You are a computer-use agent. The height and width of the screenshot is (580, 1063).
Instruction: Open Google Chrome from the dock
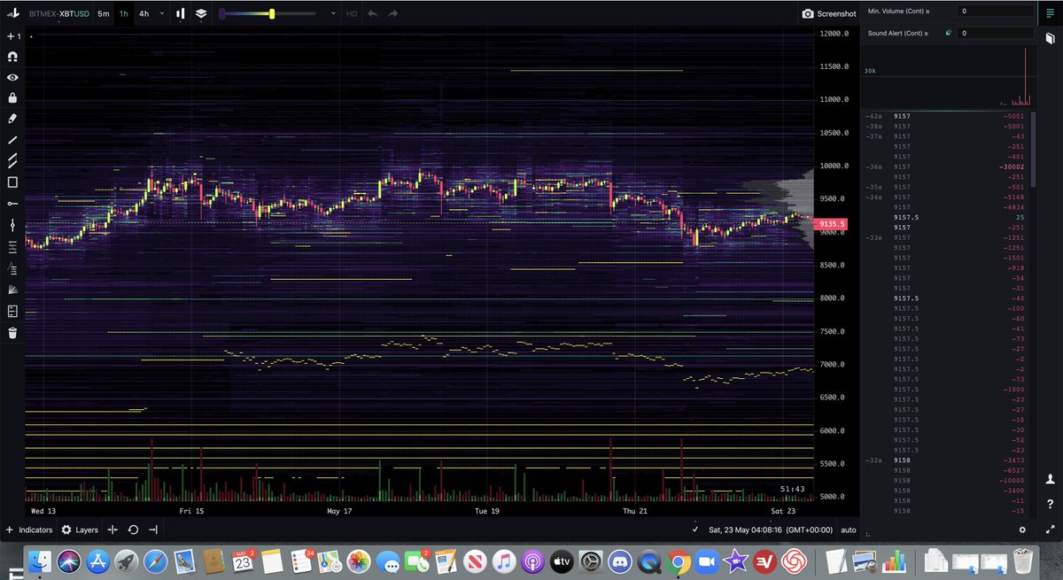[x=679, y=561]
